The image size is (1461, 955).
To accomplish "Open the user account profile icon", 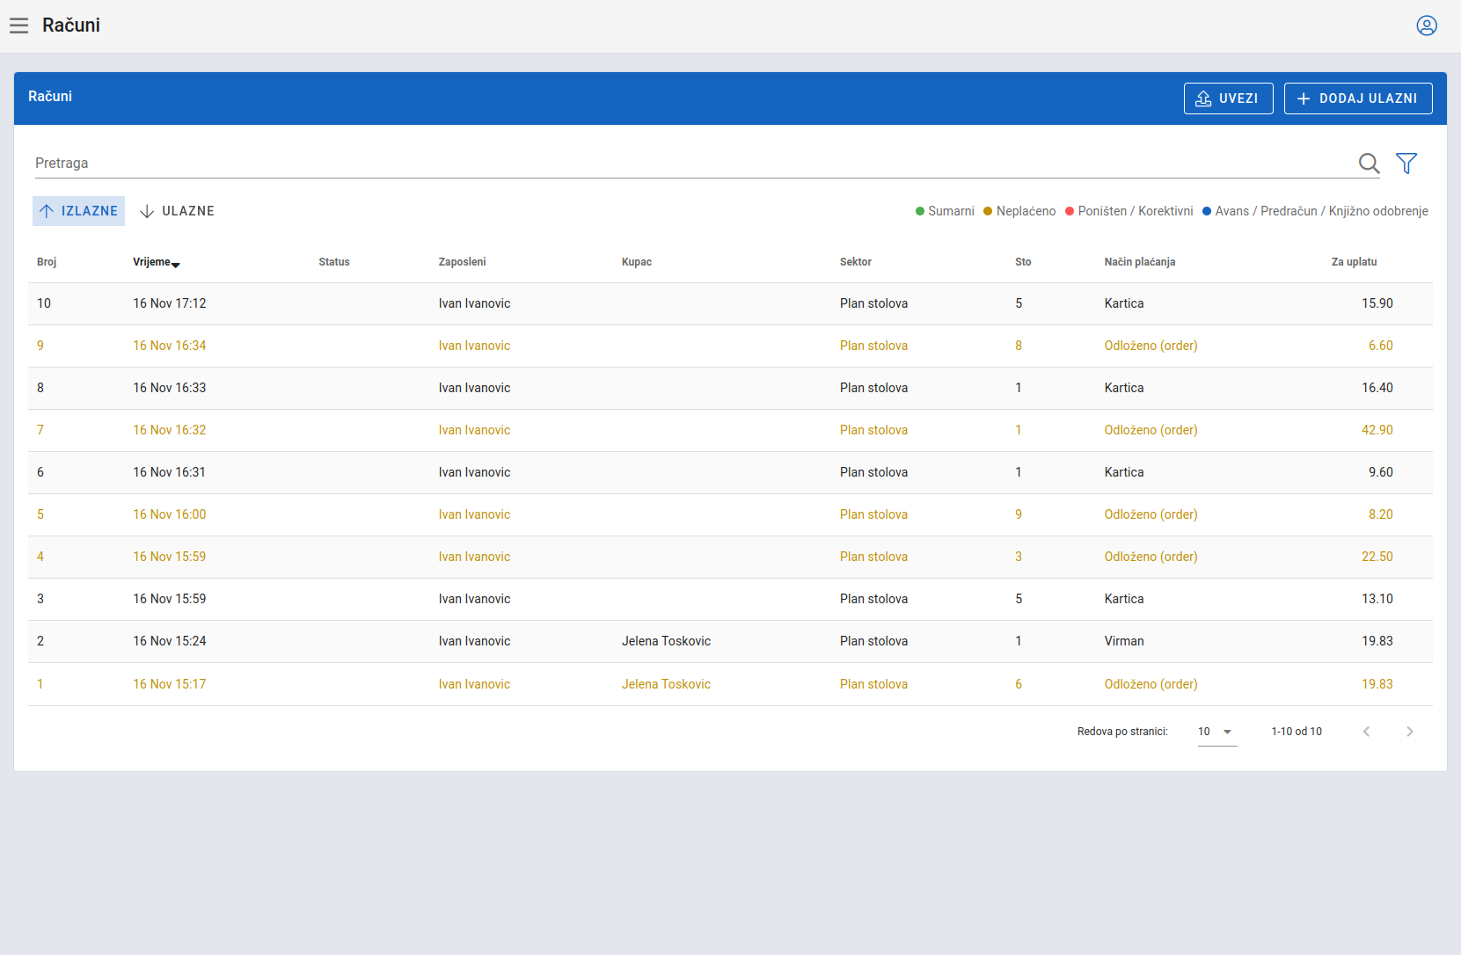I will [x=1427, y=26].
